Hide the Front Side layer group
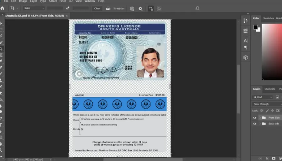The image size is (282, 161). (255, 118)
